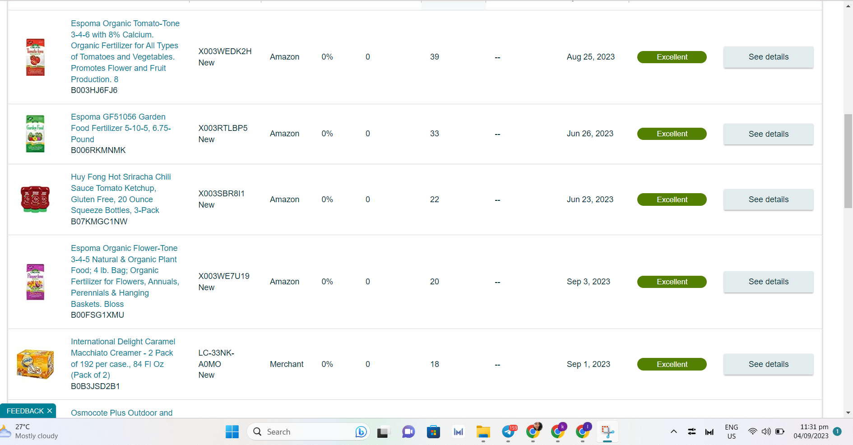
Task: Open the pinned IMI app on taskbar
Action: pos(459,432)
